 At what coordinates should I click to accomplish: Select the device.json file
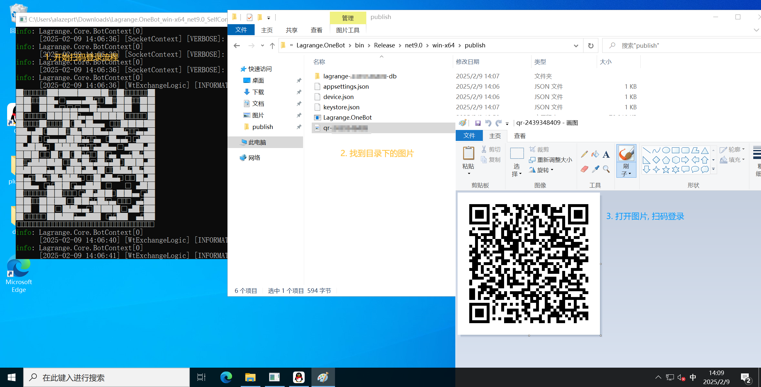338,97
